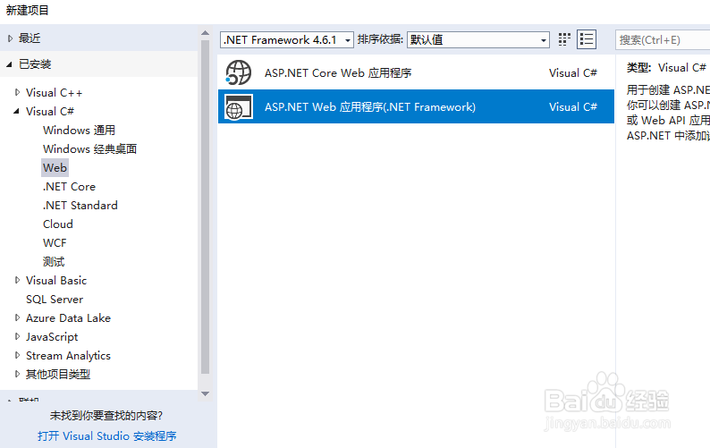This screenshot has width=710, height=448.
Task: Expand the Visual Basic node
Action: (x=17, y=281)
